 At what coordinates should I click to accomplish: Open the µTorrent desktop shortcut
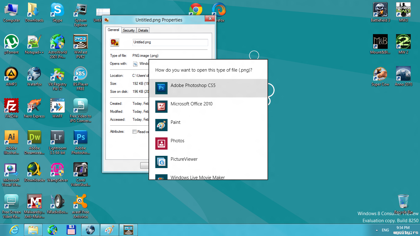11,42
